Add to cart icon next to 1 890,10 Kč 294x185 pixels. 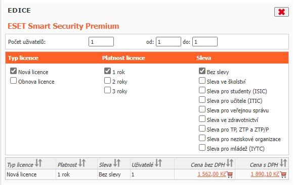click(x=283, y=175)
